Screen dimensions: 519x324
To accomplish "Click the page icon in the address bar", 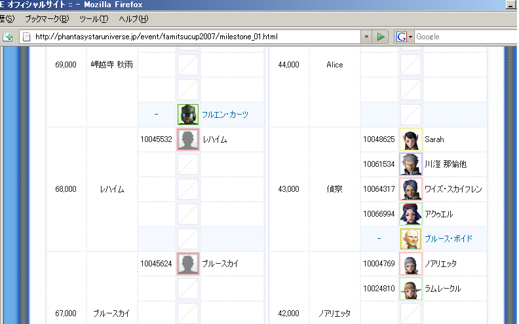I will (x=27, y=37).
